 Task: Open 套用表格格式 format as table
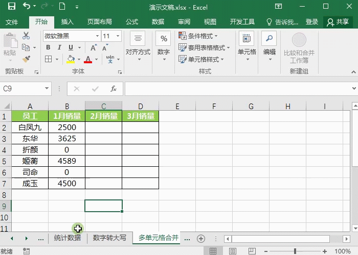point(204,47)
